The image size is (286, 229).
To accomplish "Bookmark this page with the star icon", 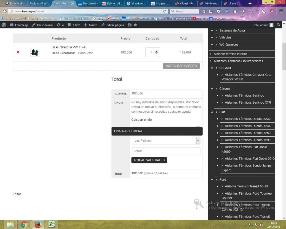I will tap(204, 11).
